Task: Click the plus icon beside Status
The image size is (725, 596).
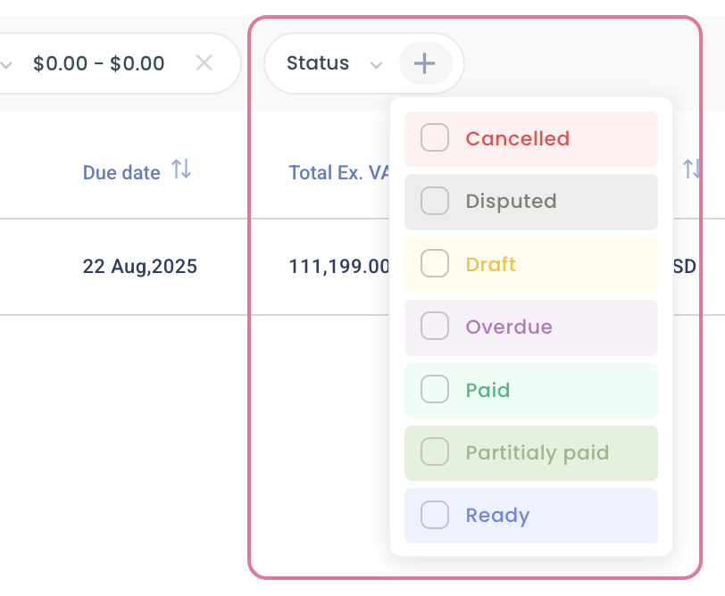Action: click(425, 63)
